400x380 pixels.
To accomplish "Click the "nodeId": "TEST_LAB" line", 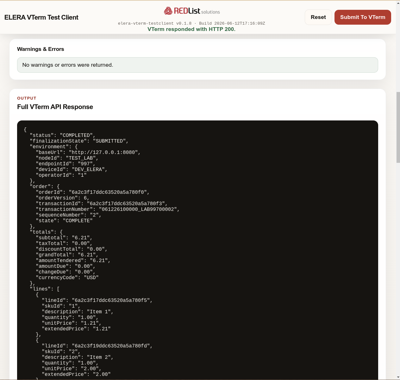I will click(67, 158).
